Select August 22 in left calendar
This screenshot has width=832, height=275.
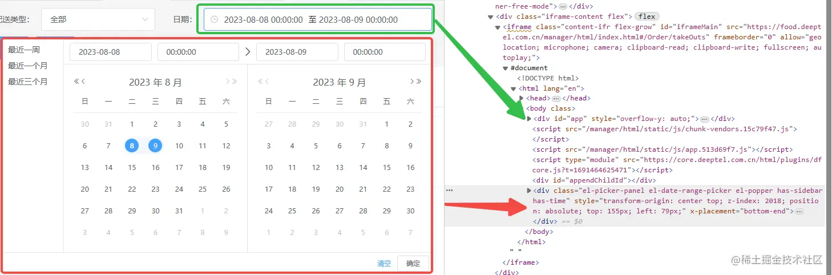click(x=132, y=189)
